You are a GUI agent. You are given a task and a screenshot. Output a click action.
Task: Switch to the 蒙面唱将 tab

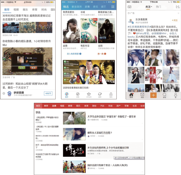pyautogui.click(x=77, y=7)
